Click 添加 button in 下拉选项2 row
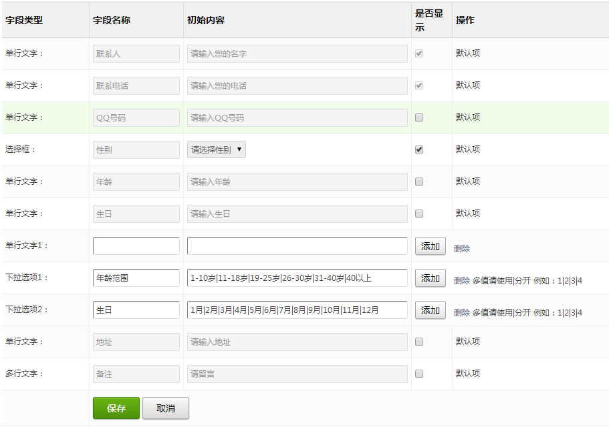The height and width of the screenshot is (427, 609). tap(431, 310)
